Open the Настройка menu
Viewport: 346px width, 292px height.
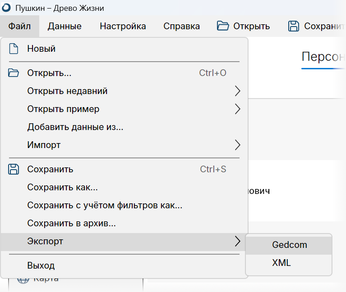[x=123, y=26]
